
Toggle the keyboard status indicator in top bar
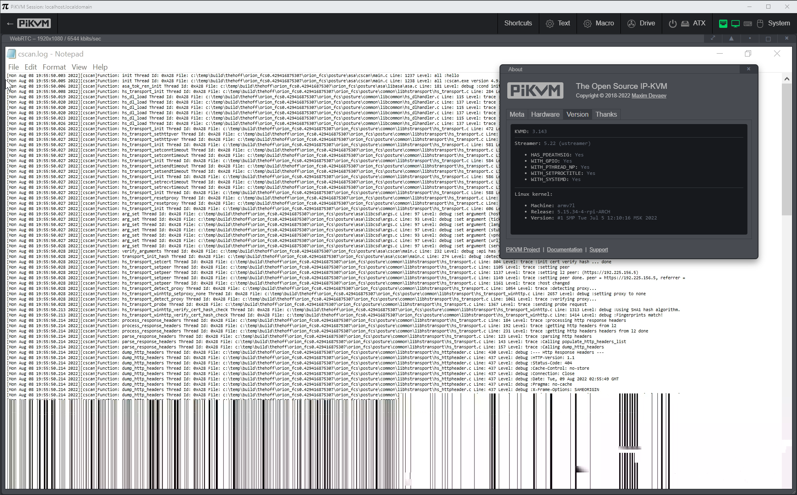point(748,23)
